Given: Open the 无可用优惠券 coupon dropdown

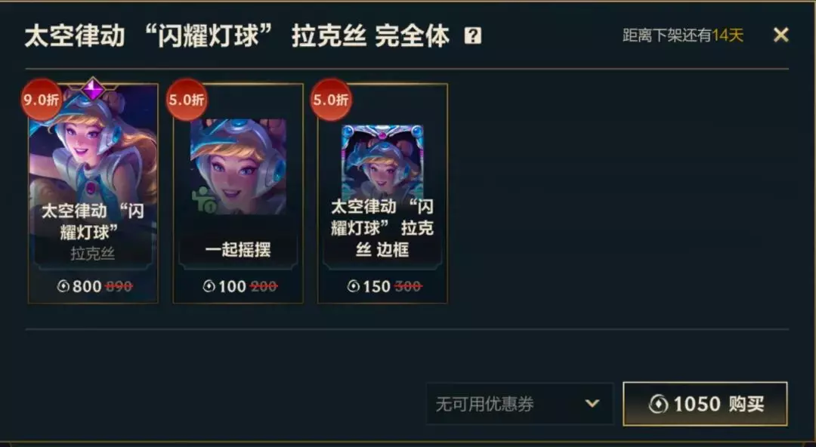Looking at the screenshot, I should (519, 404).
